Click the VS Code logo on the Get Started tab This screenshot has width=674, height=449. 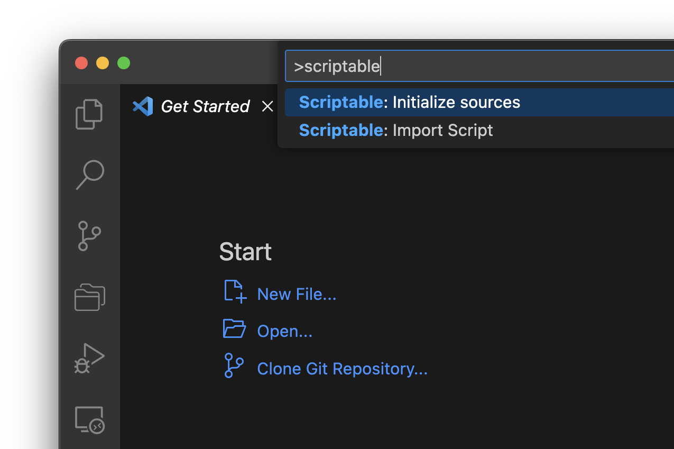pyautogui.click(x=143, y=106)
